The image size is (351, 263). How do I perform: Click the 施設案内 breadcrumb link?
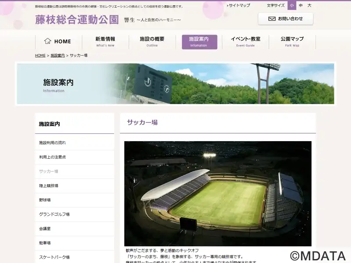[x=57, y=56]
